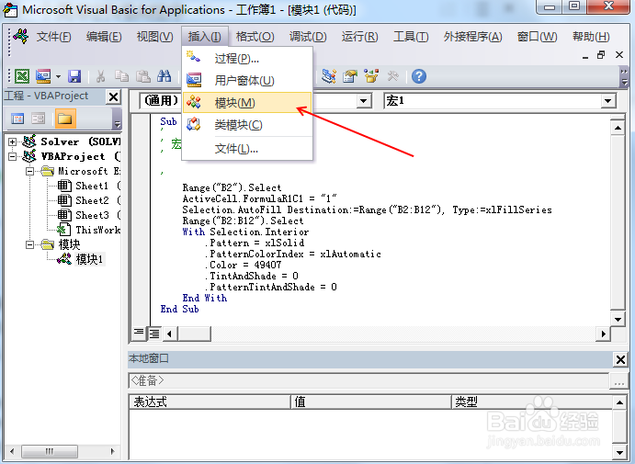635x464 pixels.
Task: Switch to Full Module View button
Action: 154,334
